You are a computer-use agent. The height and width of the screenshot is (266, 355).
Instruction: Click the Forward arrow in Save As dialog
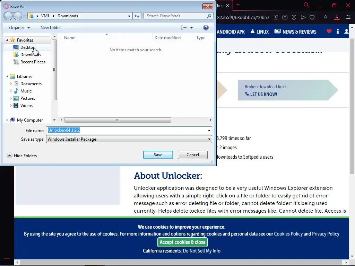(x=18, y=16)
